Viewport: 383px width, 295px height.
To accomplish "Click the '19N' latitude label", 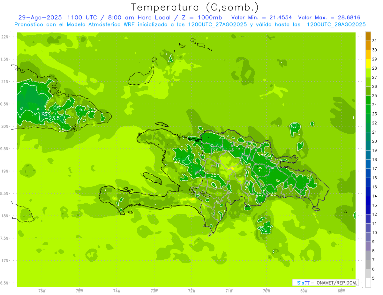I will click(5, 171).
